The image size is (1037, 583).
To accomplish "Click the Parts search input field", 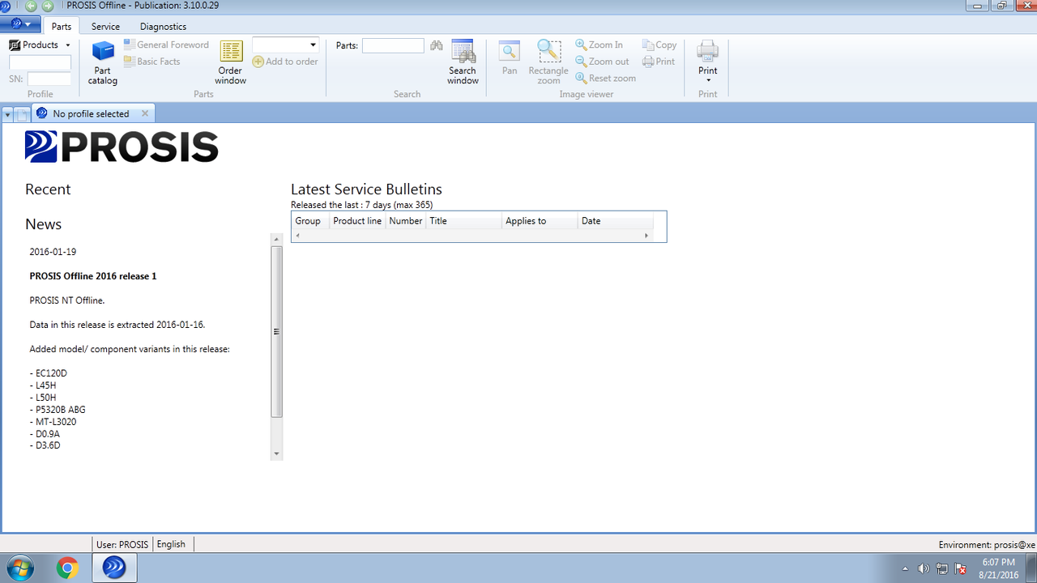I will click(393, 45).
